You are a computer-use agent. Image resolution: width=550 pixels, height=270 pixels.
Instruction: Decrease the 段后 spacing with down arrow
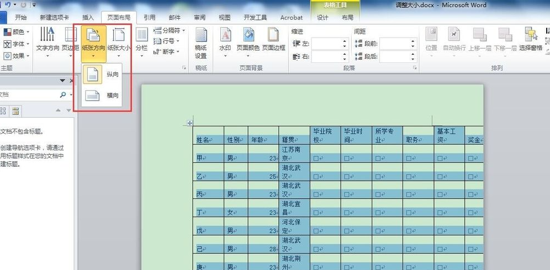(x=413, y=59)
